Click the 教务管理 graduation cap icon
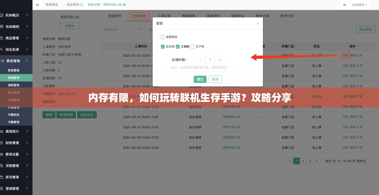The image size is (379, 195). [x=2, y=61]
